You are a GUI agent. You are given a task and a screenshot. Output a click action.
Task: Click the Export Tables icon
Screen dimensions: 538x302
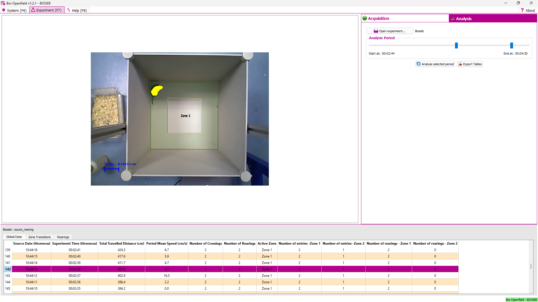coord(460,64)
